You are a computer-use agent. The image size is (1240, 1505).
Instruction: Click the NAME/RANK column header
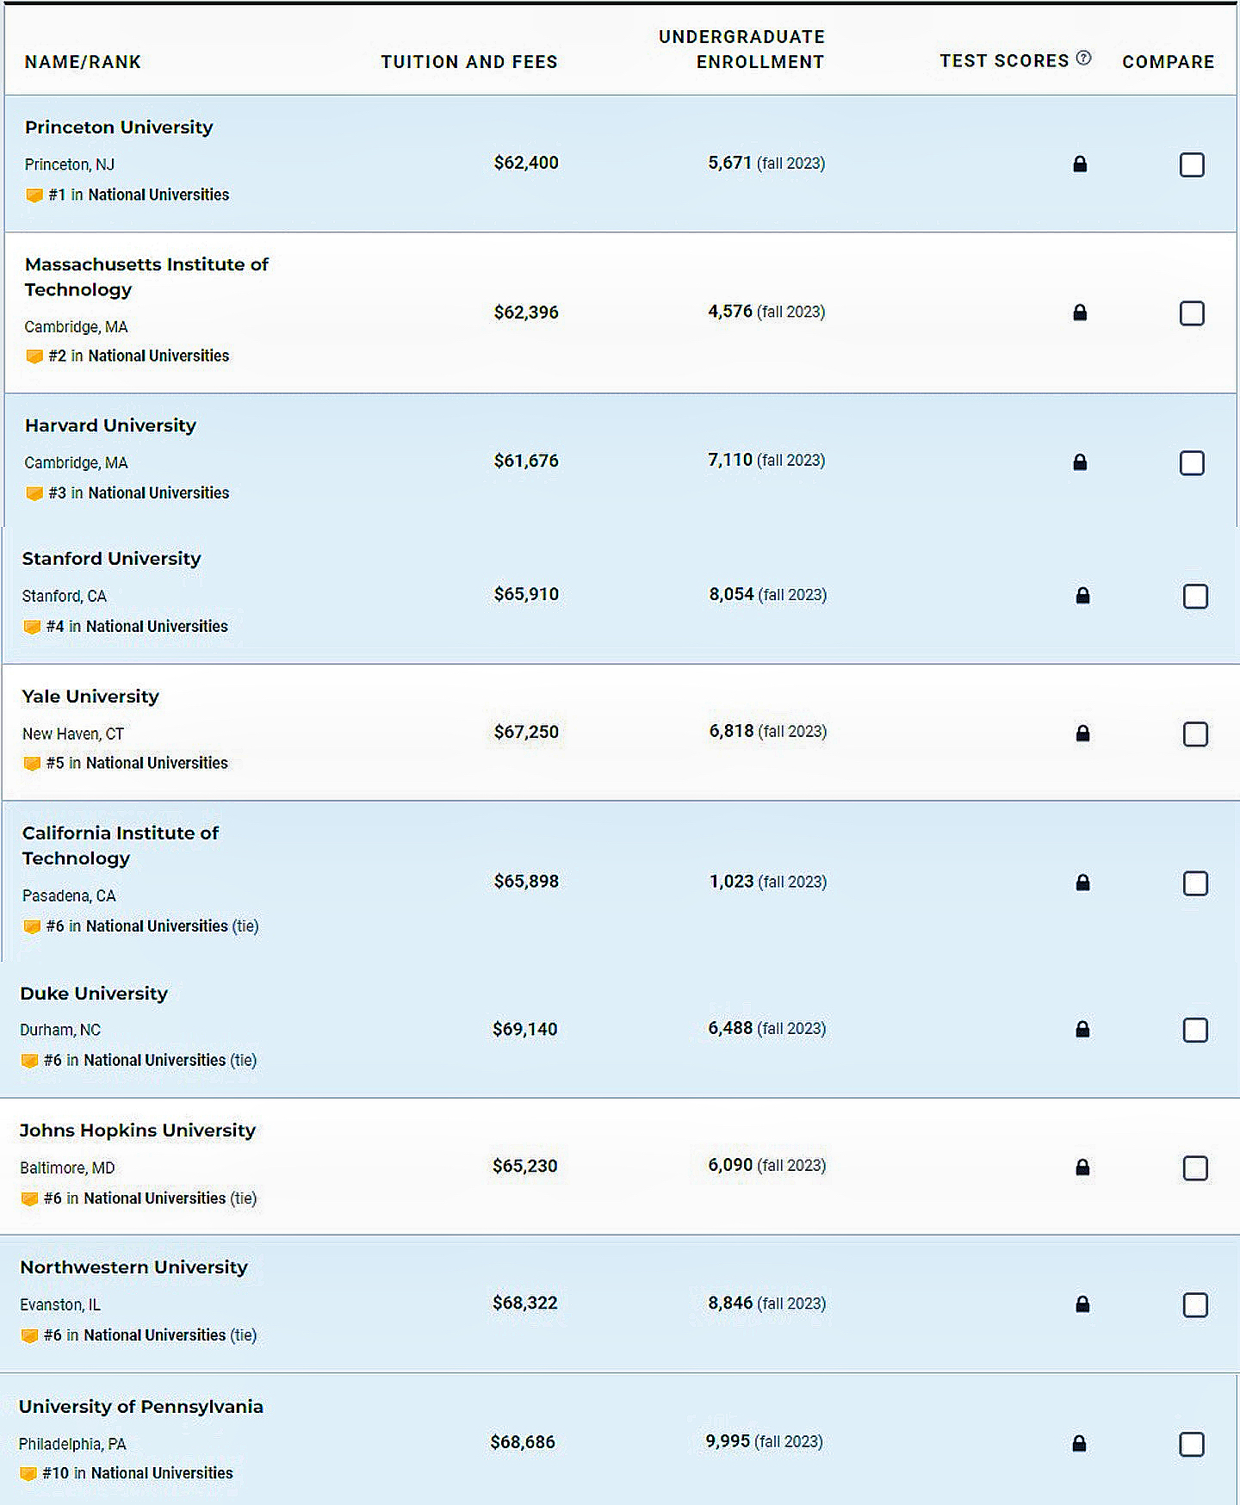[83, 62]
